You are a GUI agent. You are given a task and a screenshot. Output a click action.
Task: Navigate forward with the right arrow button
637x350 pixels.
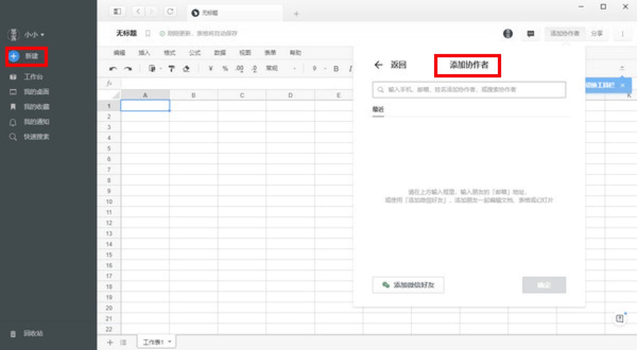tap(151, 11)
